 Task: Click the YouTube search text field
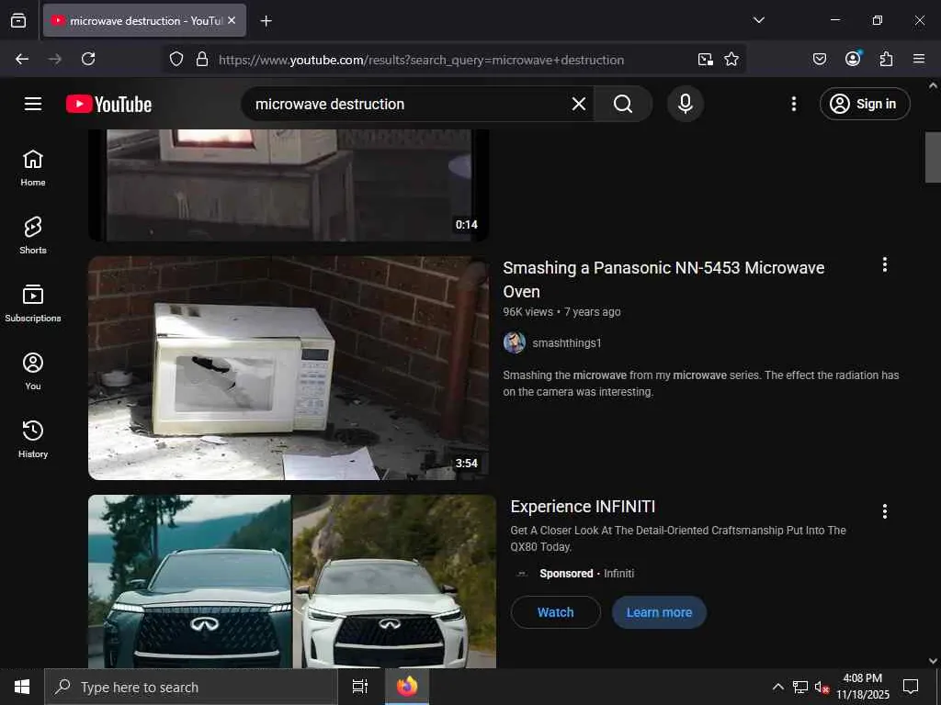(x=408, y=104)
